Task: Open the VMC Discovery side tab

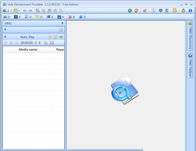Action: [190, 36]
